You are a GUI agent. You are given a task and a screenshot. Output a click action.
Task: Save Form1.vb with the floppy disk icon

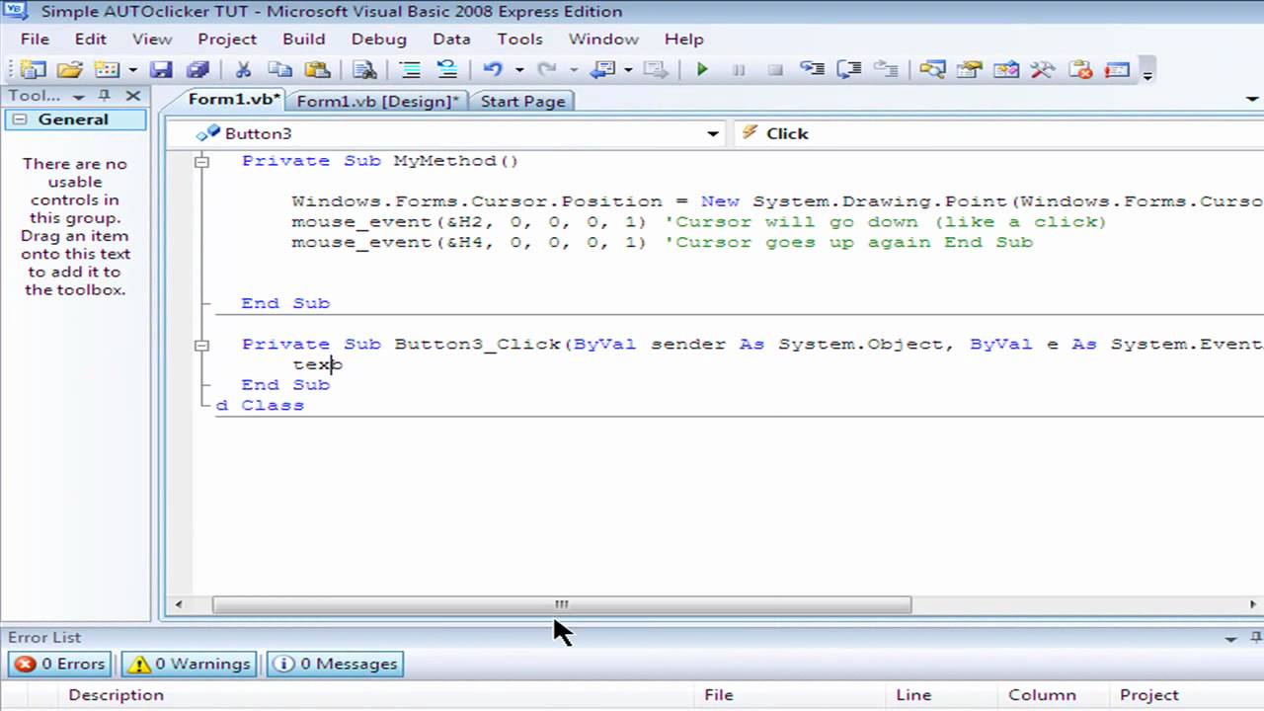click(x=161, y=70)
